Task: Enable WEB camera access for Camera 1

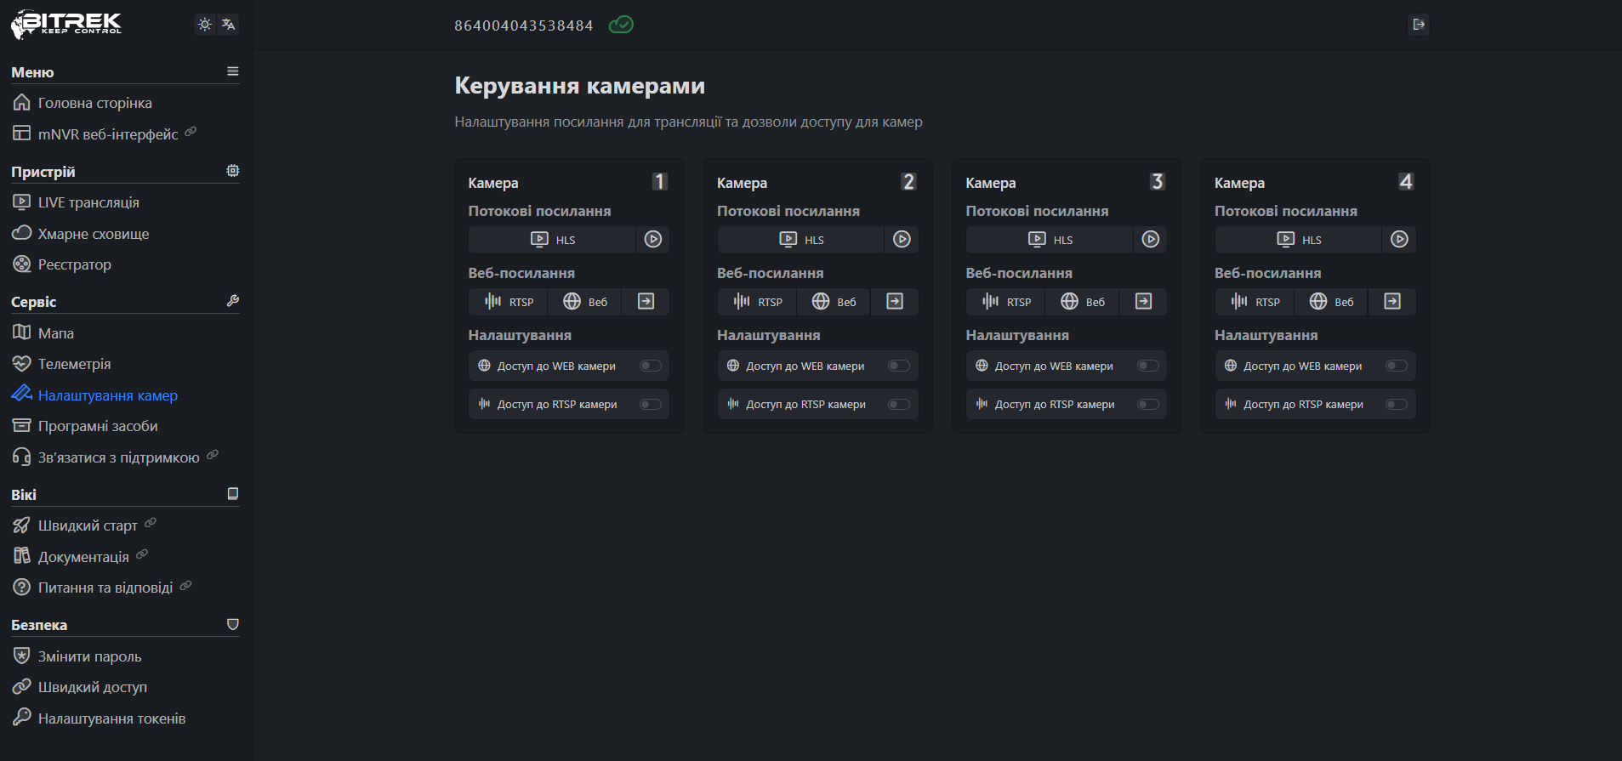Action: pos(651,366)
